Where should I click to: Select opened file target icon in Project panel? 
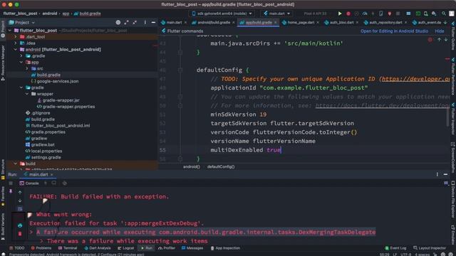coord(118,22)
